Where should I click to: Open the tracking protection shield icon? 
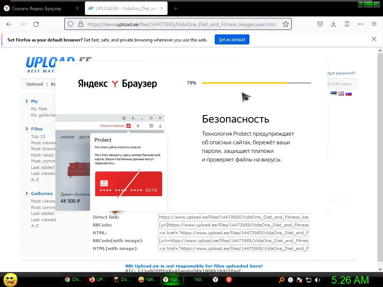[70, 24]
